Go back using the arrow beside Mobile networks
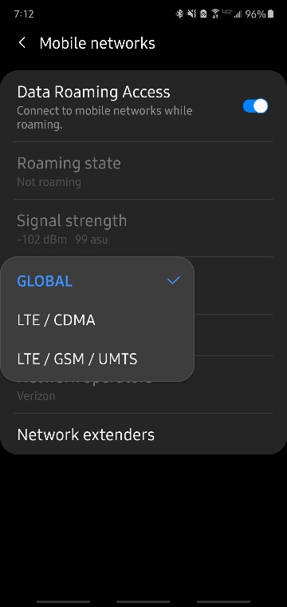This screenshot has width=287, height=607. pos(22,43)
